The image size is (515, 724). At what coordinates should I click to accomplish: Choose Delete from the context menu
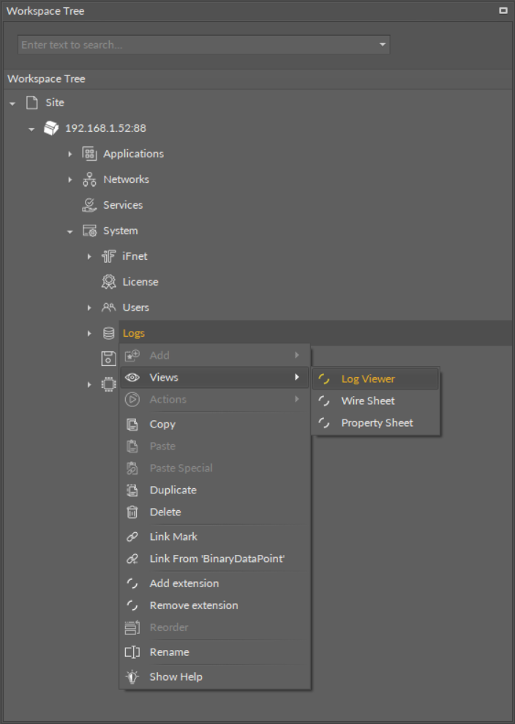tap(165, 512)
